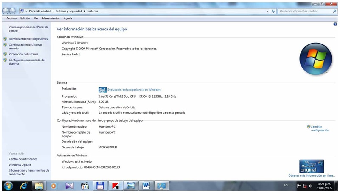Open Evaluación de la experiencia en Windows

pos(134,90)
